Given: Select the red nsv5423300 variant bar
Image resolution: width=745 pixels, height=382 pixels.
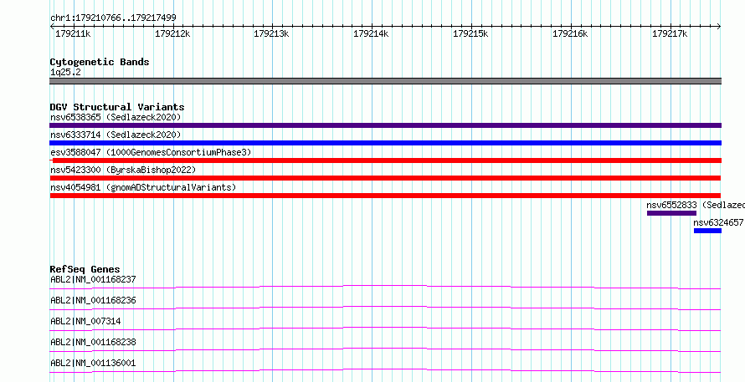Looking at the screenshot, I should pyautogui.click(x=385, y=178).
